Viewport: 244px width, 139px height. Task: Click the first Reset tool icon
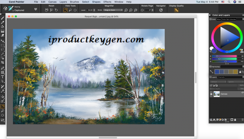point(46,10)
